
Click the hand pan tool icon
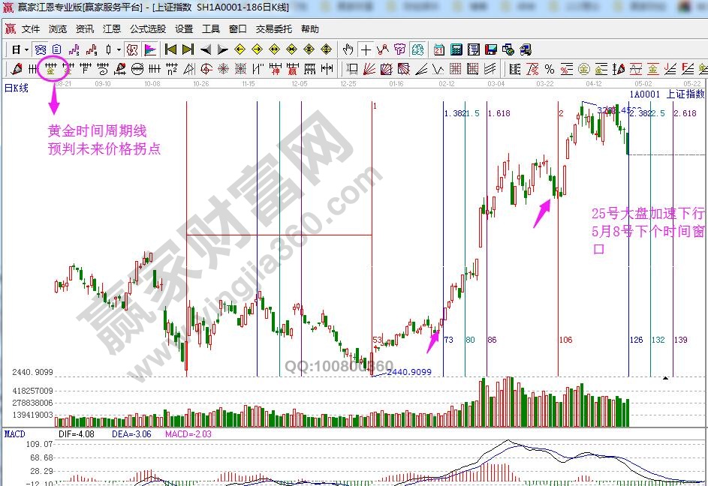coord(348,49)
